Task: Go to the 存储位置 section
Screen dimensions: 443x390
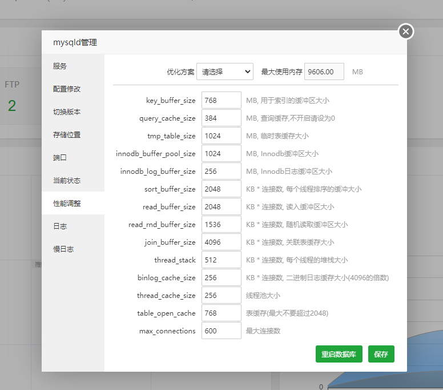Action: click(x=67, y=135)
